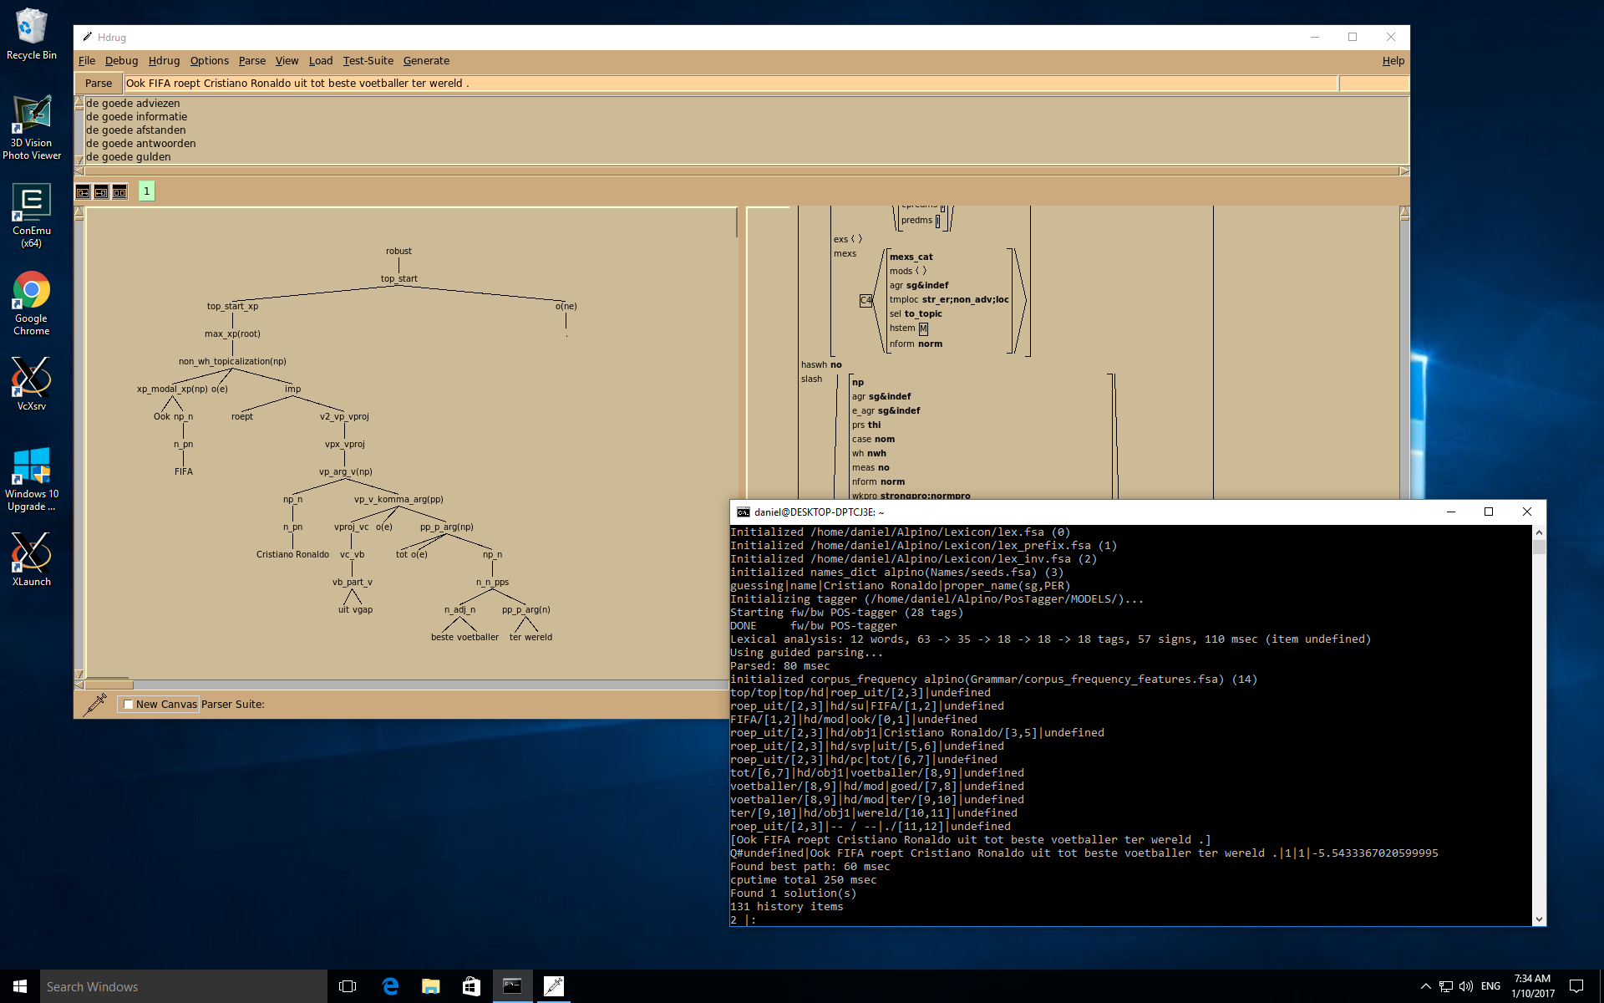
Task: Open Help in the menu bar
Action: pos(1393,60)
